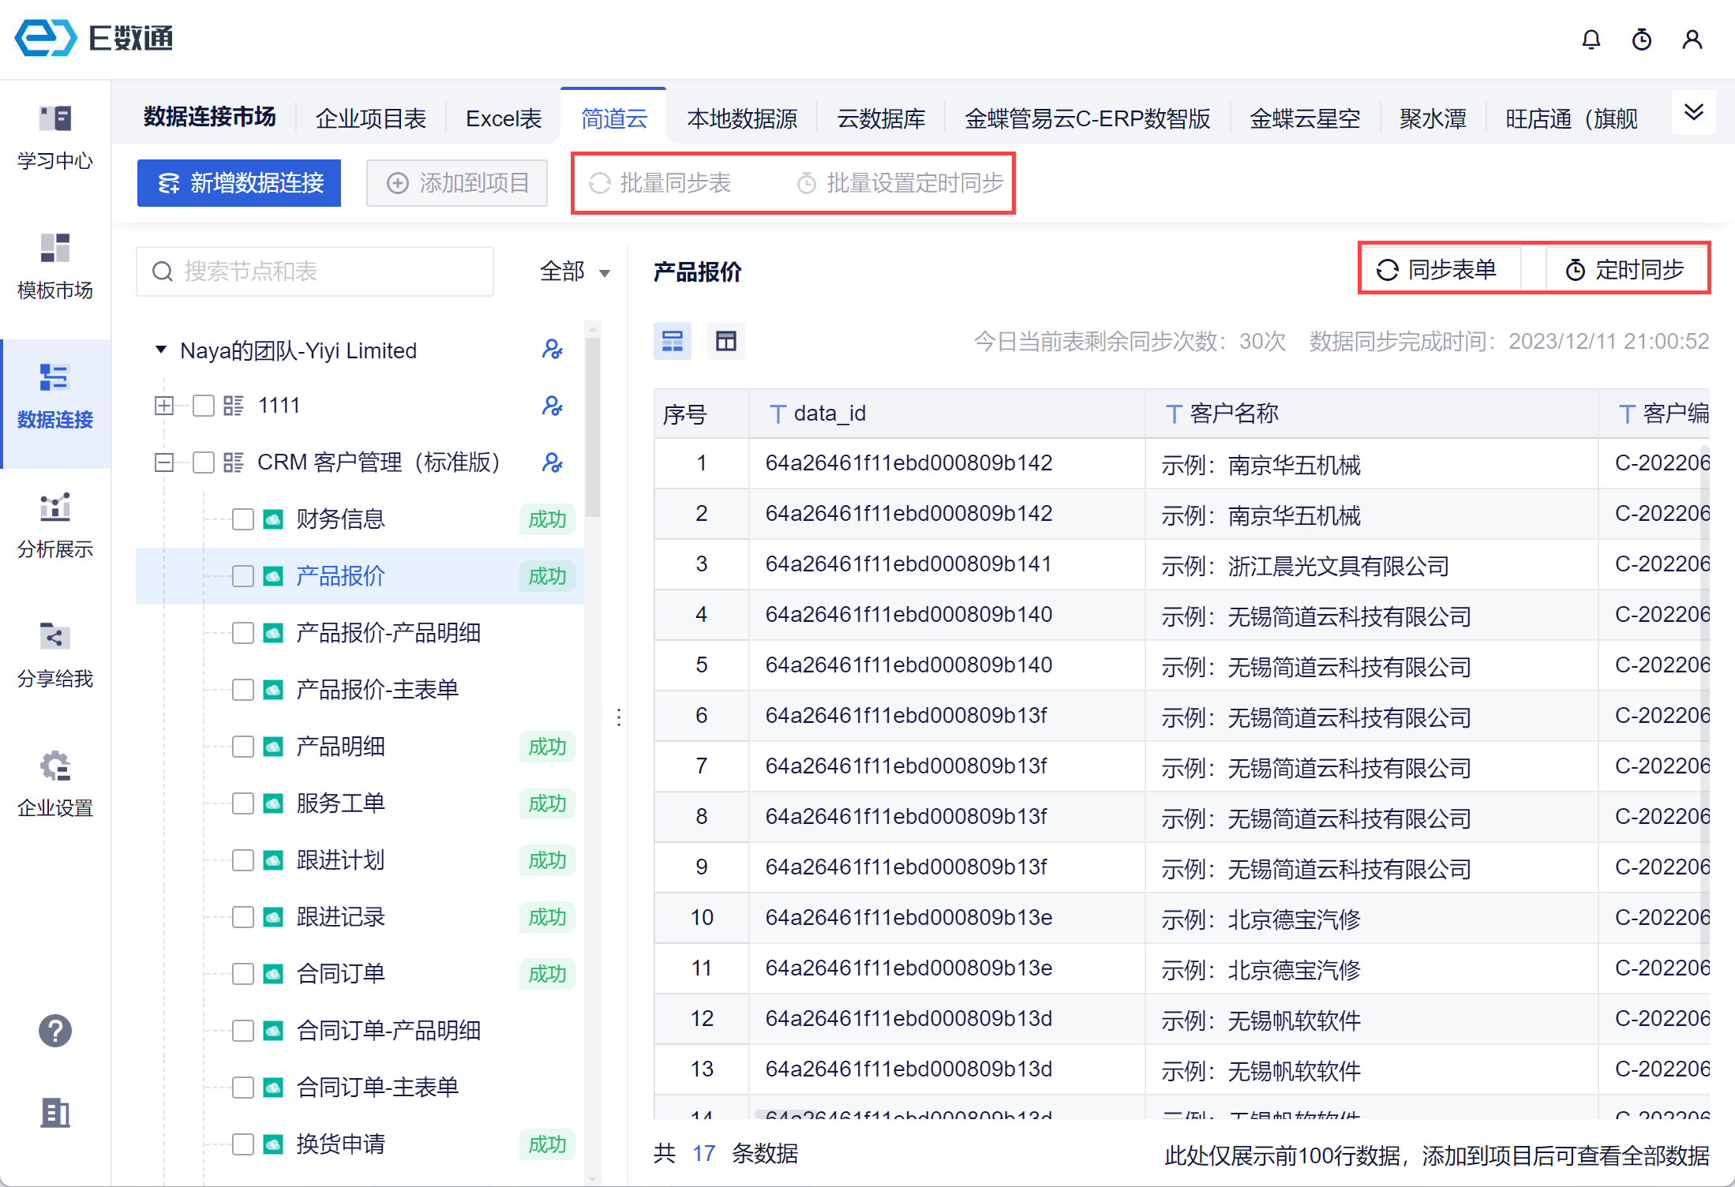The image size is (1735, 1187).
Task: Click the 新增数据连接 button
Action: pos(239,183)
